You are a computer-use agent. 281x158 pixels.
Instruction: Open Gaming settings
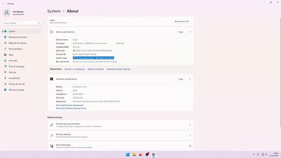click(22, 72)
